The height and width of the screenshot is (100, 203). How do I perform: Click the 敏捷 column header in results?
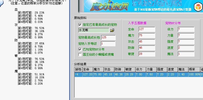click(130, 70)
